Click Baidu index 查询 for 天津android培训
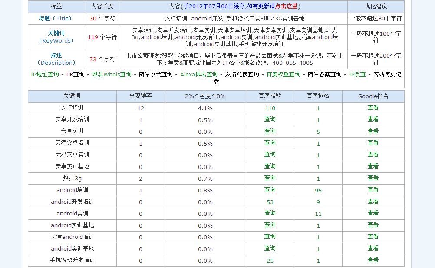The image size is (435, 268). point(270,237)
